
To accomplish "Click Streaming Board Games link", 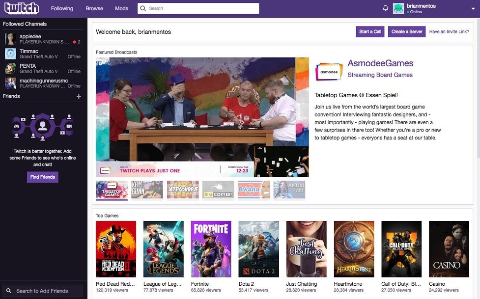I will (x=380, y=75).
